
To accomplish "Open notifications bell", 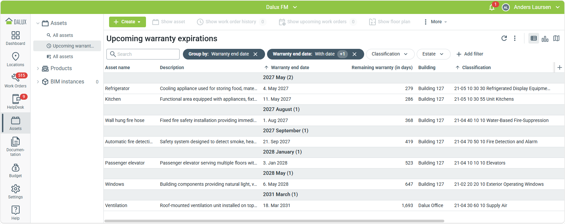I will point(492,7).
